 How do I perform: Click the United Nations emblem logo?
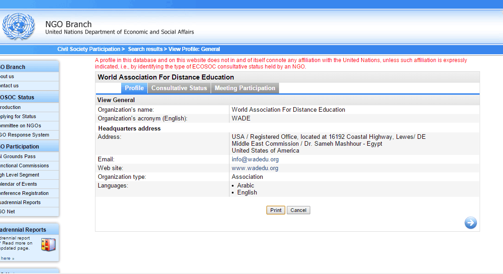tap(18, 27)
